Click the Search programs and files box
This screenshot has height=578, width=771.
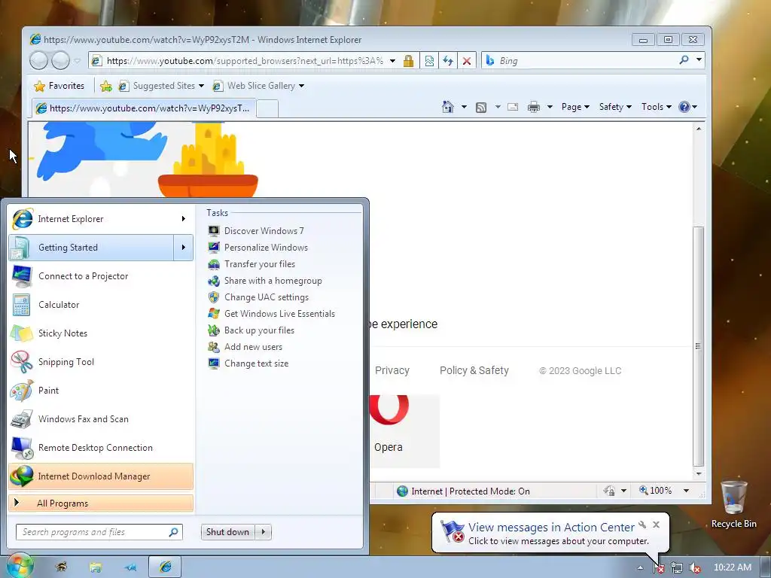pos(99,532)
